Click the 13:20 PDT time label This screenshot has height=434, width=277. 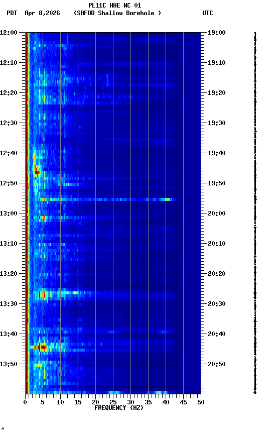tap(9, 274)
